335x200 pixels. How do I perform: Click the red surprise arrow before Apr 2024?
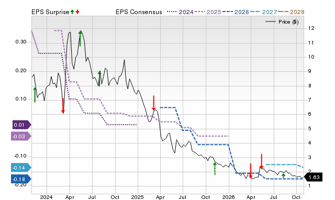(63, 106)
